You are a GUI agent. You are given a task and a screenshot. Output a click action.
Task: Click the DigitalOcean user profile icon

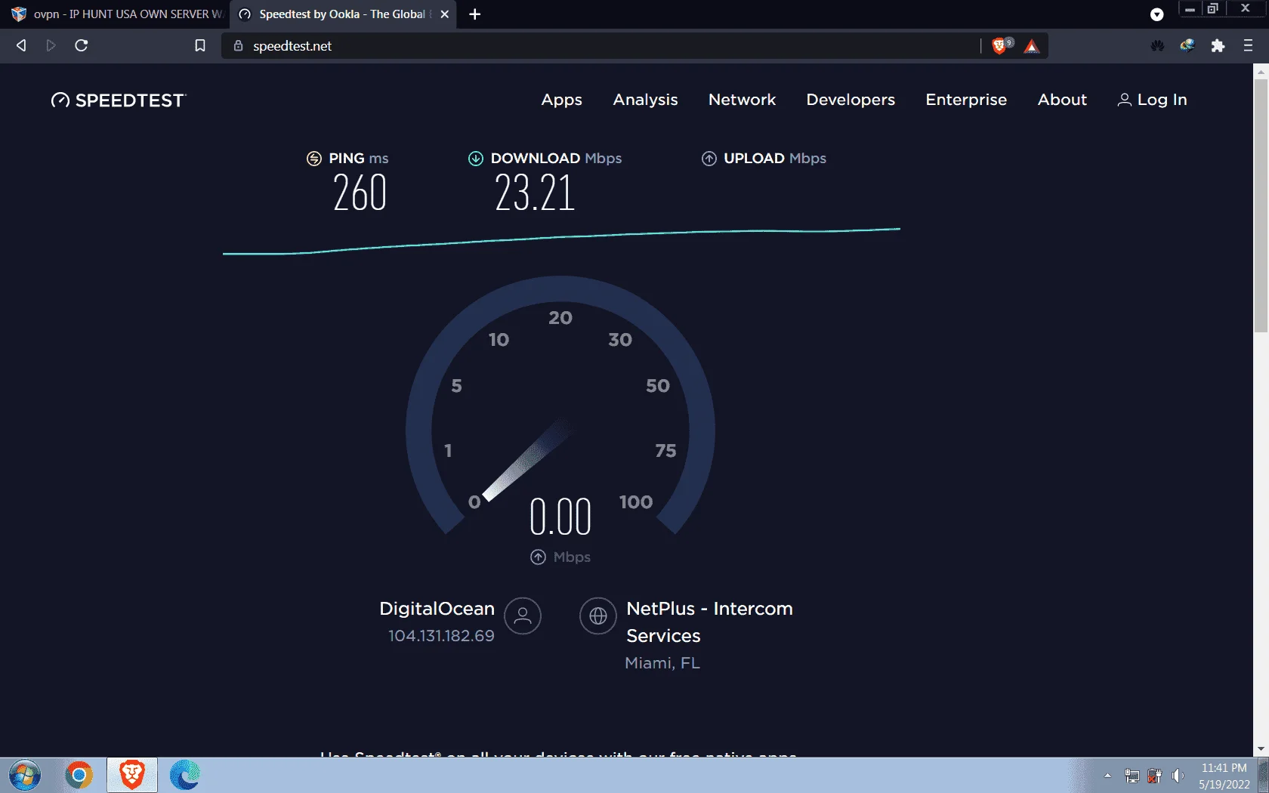click(523, 616)
